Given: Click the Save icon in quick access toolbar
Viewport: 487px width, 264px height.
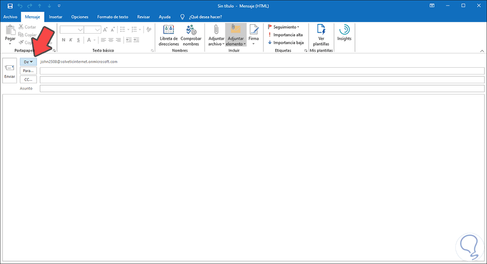Looking at the screenshot, I should 10,5.
